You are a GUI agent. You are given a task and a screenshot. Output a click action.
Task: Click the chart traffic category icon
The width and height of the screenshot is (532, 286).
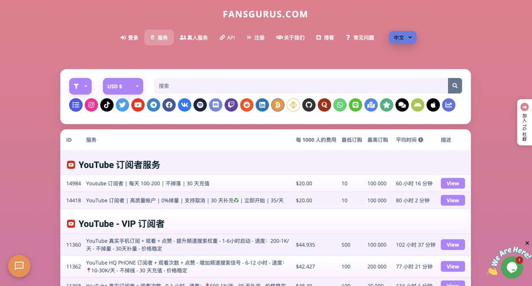[449, 105]
